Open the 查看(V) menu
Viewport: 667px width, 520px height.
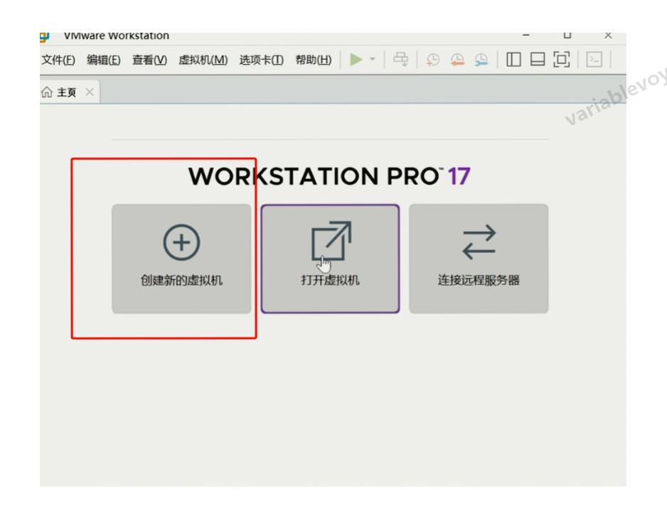click(x=149, y=60)
